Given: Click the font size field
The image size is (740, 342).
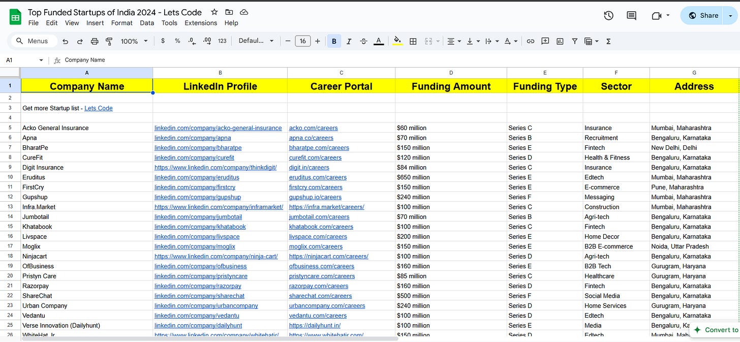Looking at the screenshot, I should 302,41.
